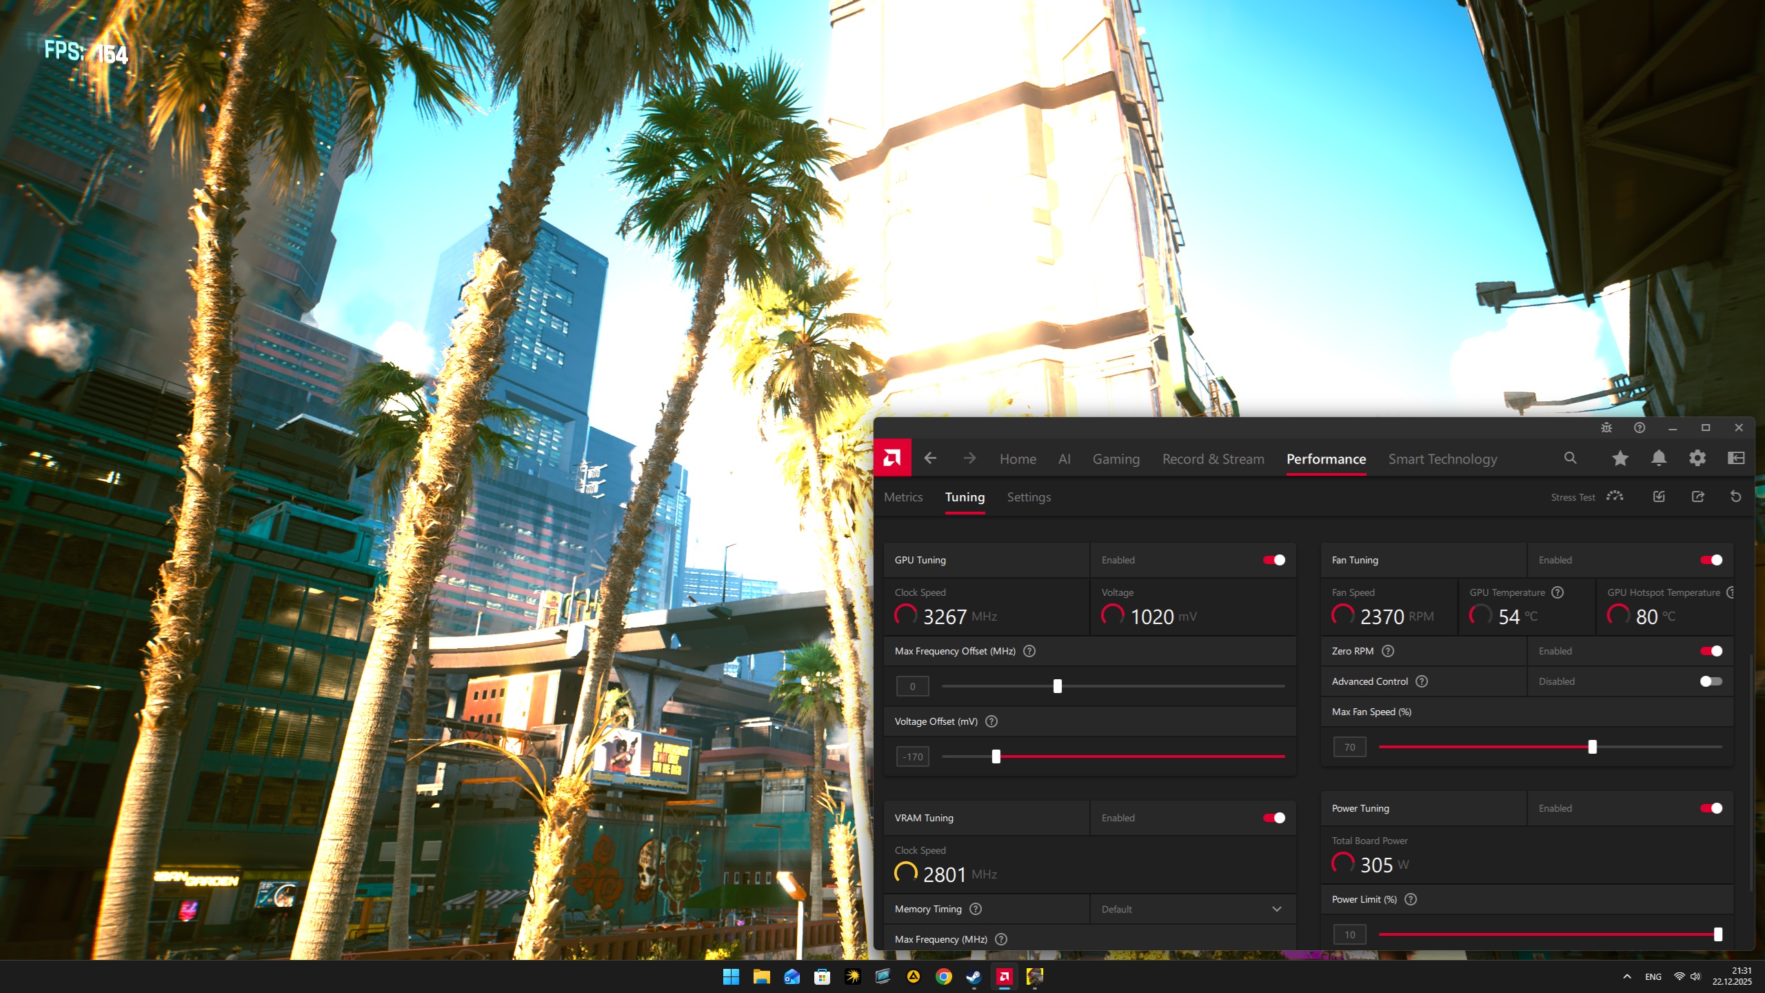
Task: Click the search magnifier icon
Action: pos(1570,458)
